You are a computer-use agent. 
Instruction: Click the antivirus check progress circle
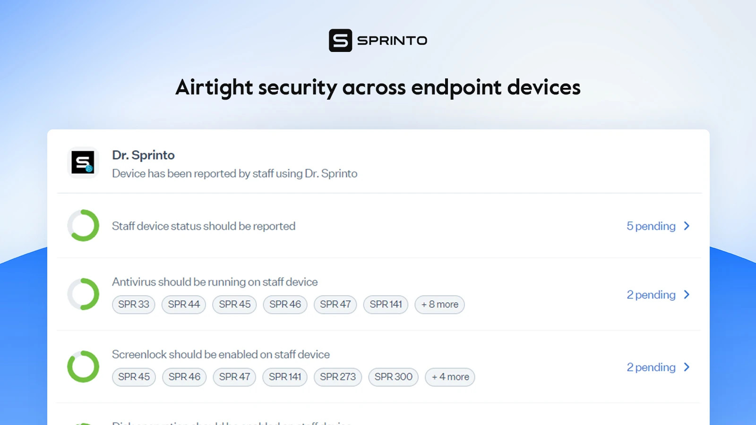pyautogui.click(x=83, y=294)
